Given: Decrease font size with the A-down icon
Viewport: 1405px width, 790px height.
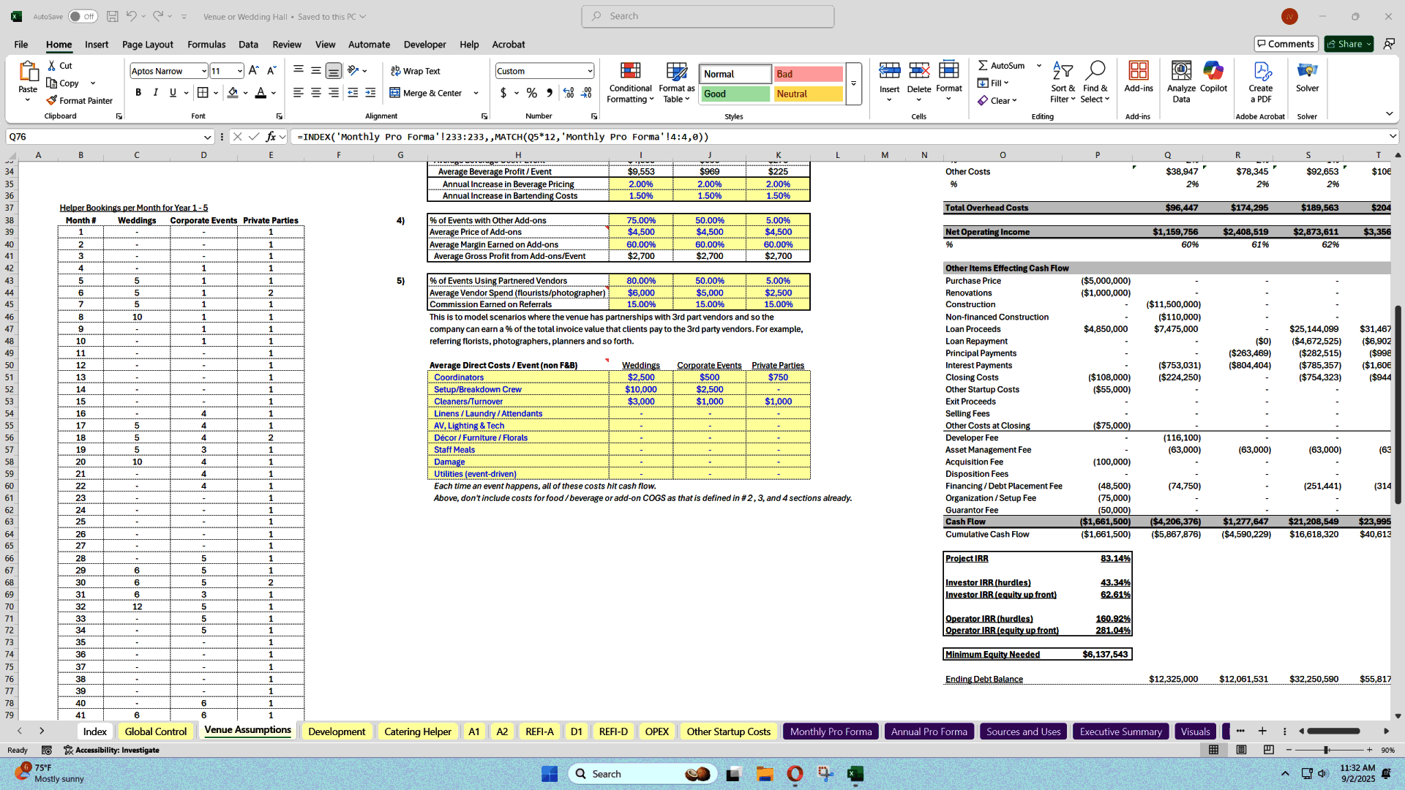Looking at the screenshot, I should click(x=271, y=71).
